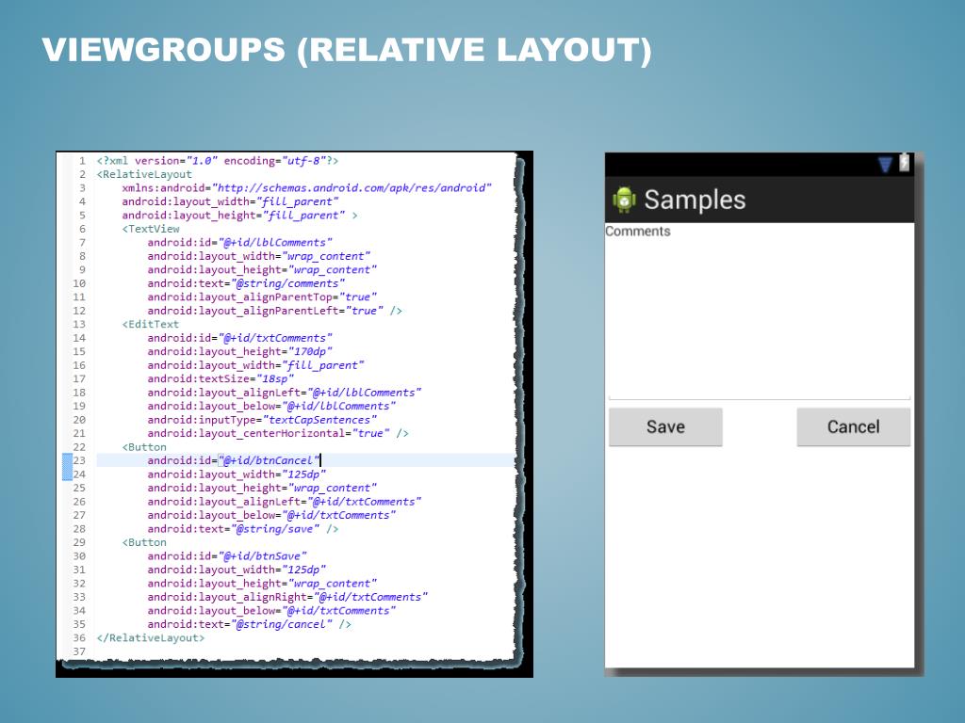965x723 pixels.
Task: Click the <Button tag on line 22
Action: [x=144, y=447]
